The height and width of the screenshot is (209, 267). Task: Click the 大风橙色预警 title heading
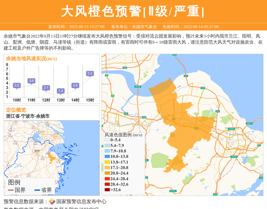(133, 11)
